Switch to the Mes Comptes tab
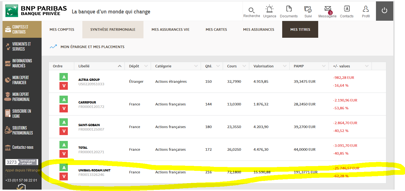Image resolution: width=405 pixels, height=191 pixels. [x=62, y=30]
